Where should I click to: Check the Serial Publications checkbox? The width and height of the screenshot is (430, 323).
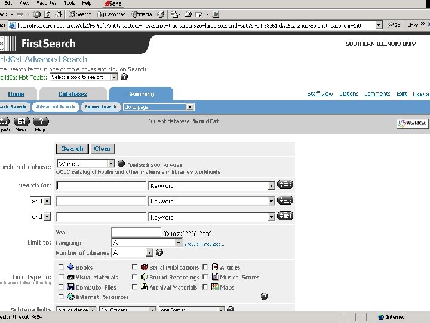point(134,267)
